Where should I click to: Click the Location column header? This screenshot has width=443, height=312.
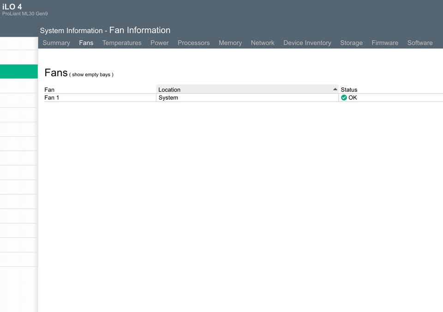click(169, 90)
